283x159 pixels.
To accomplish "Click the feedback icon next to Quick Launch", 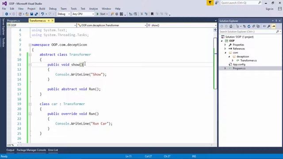I will point(217,3).
